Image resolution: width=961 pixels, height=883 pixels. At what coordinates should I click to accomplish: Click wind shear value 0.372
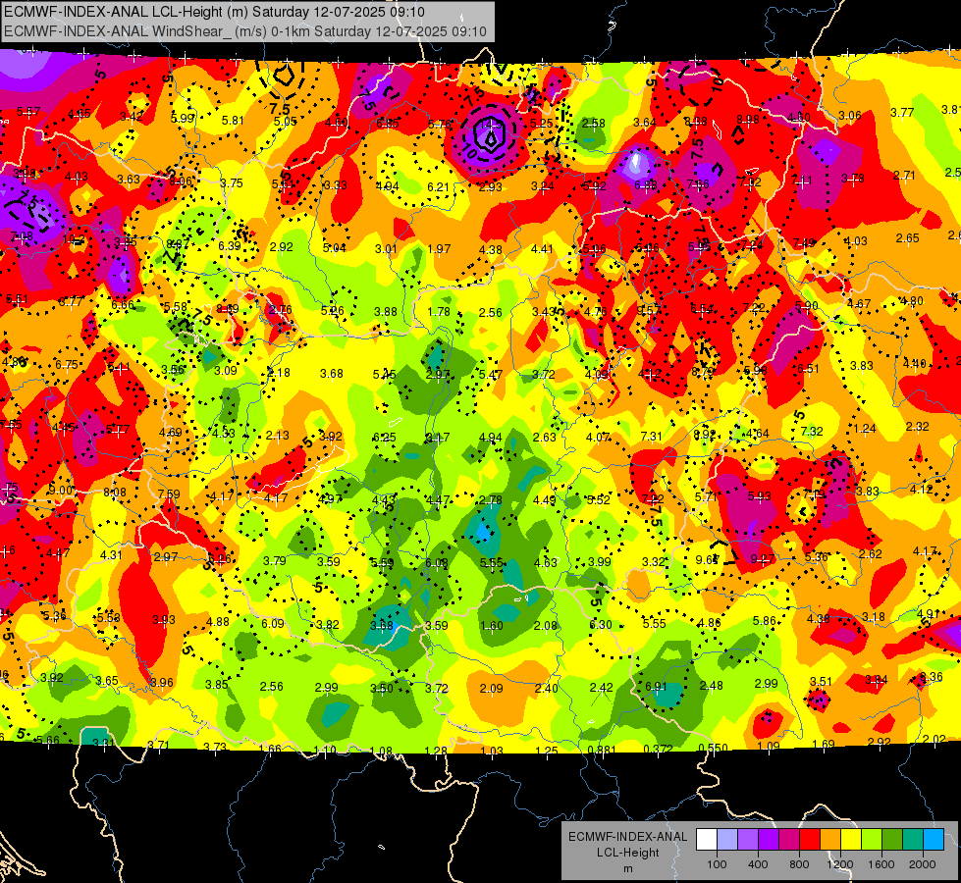(x=659, y=749)
